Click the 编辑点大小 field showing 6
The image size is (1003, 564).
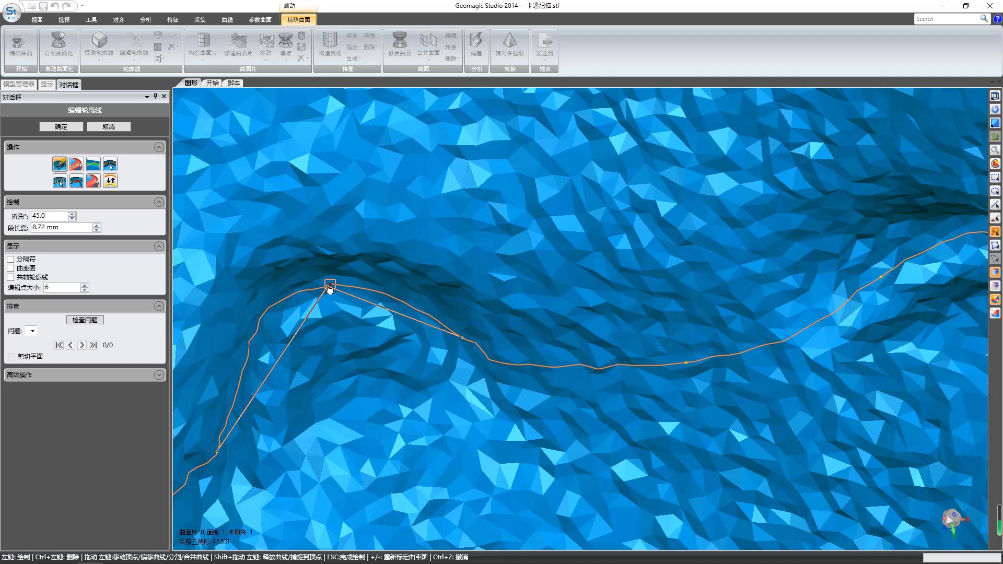[x=62, y=288]
